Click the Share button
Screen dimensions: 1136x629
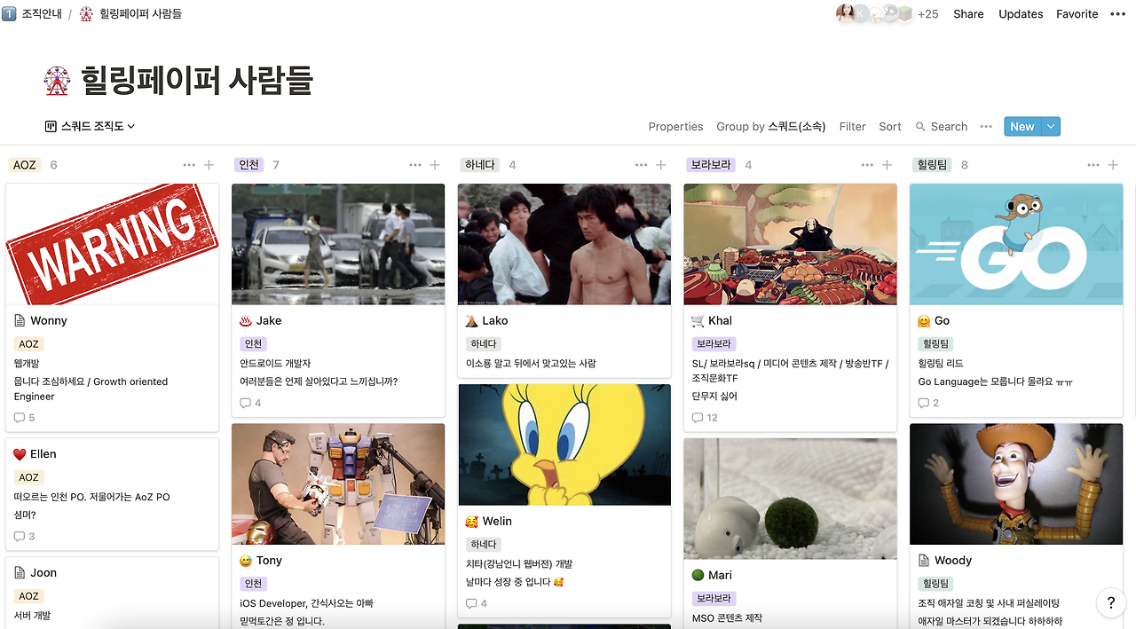(968, 13)
